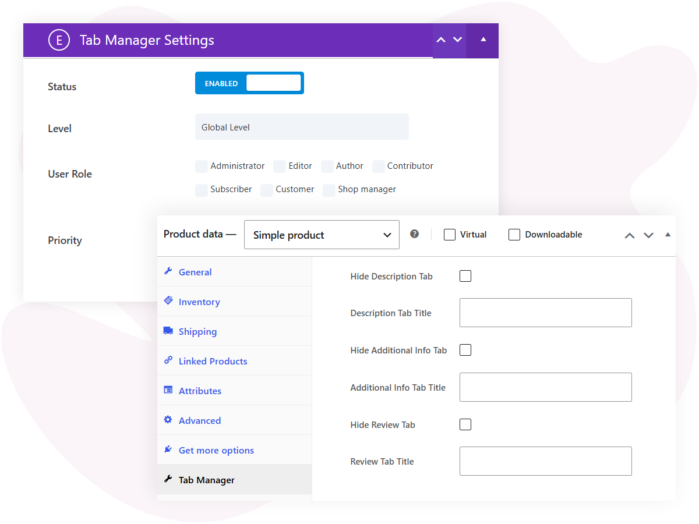699x524 pixels.
Task: Click the wrench icon beside Tab Manager
Action: pos(168,479)
